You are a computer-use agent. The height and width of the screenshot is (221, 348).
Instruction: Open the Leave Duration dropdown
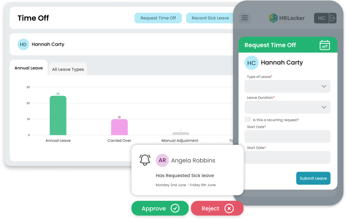coord(287,107)
